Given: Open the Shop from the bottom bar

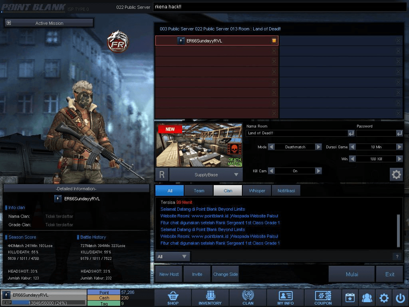Looking at the screenshot, I should (173, 298).
